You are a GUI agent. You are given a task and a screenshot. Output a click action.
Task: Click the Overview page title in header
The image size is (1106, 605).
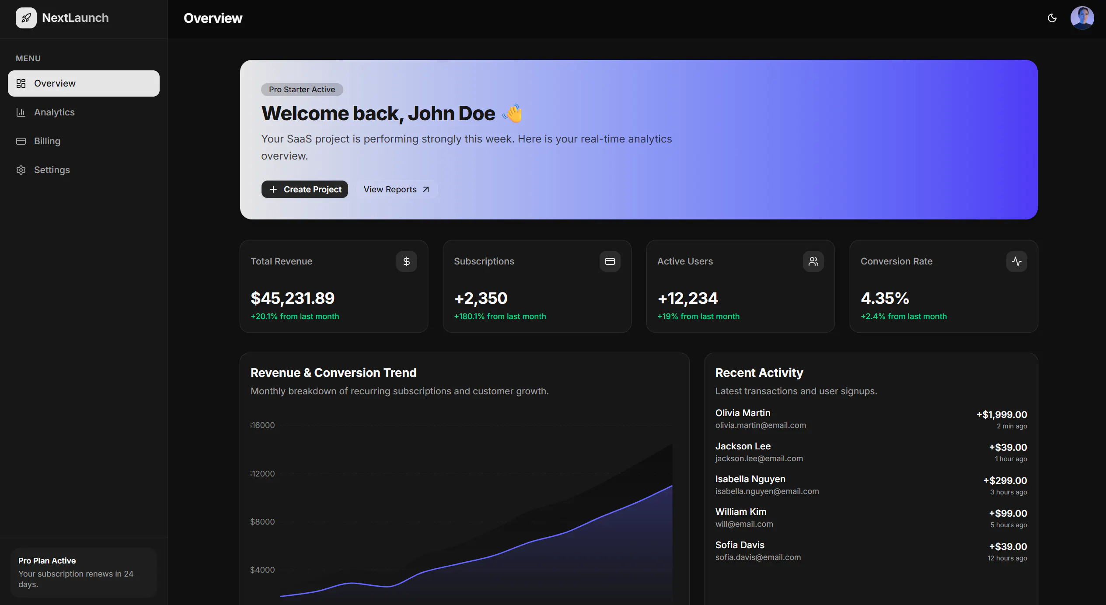tap(213, 18)
